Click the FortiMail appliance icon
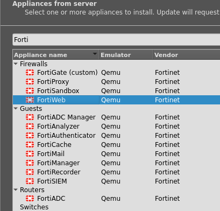Viewport: 220px width, 211px height. click(30, 154)
